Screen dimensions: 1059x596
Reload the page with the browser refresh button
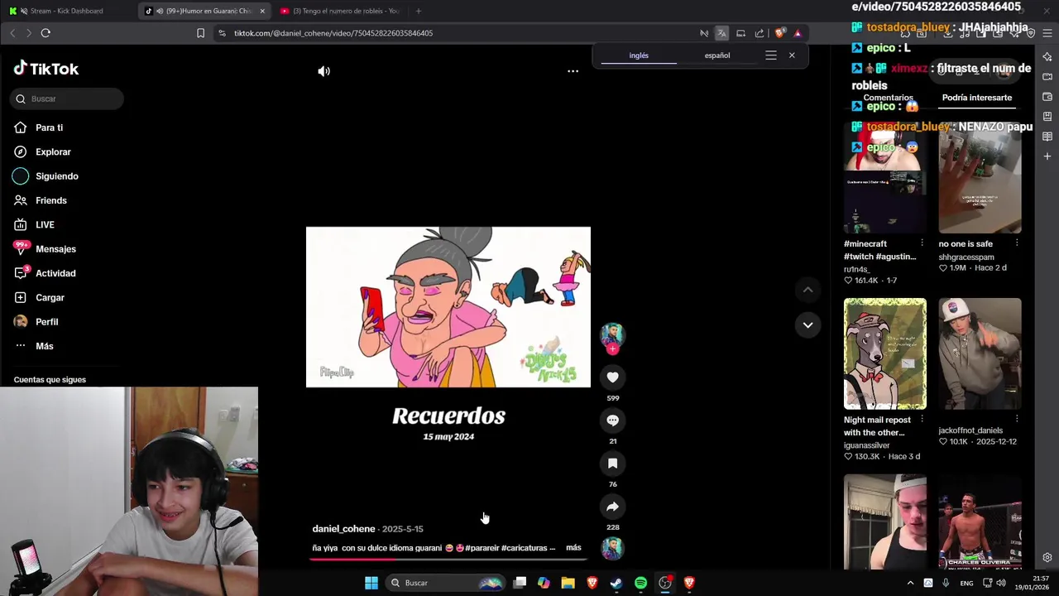point(46,33)
